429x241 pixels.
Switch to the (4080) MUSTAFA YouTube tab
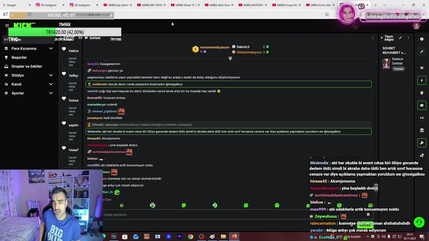pos(252,5)
